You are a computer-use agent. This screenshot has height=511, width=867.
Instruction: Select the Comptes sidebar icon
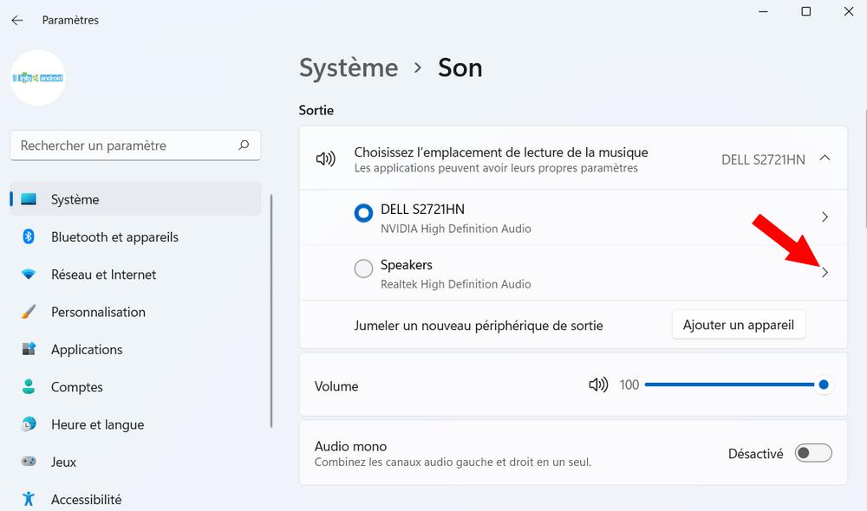(29, 387)
